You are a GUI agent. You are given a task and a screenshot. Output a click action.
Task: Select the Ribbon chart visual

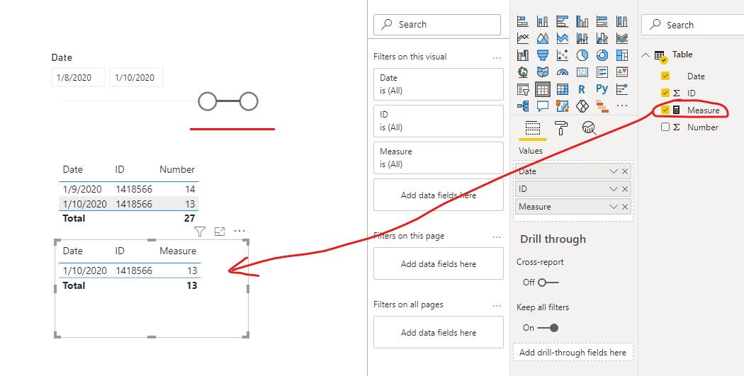click(x=622, y=38)
